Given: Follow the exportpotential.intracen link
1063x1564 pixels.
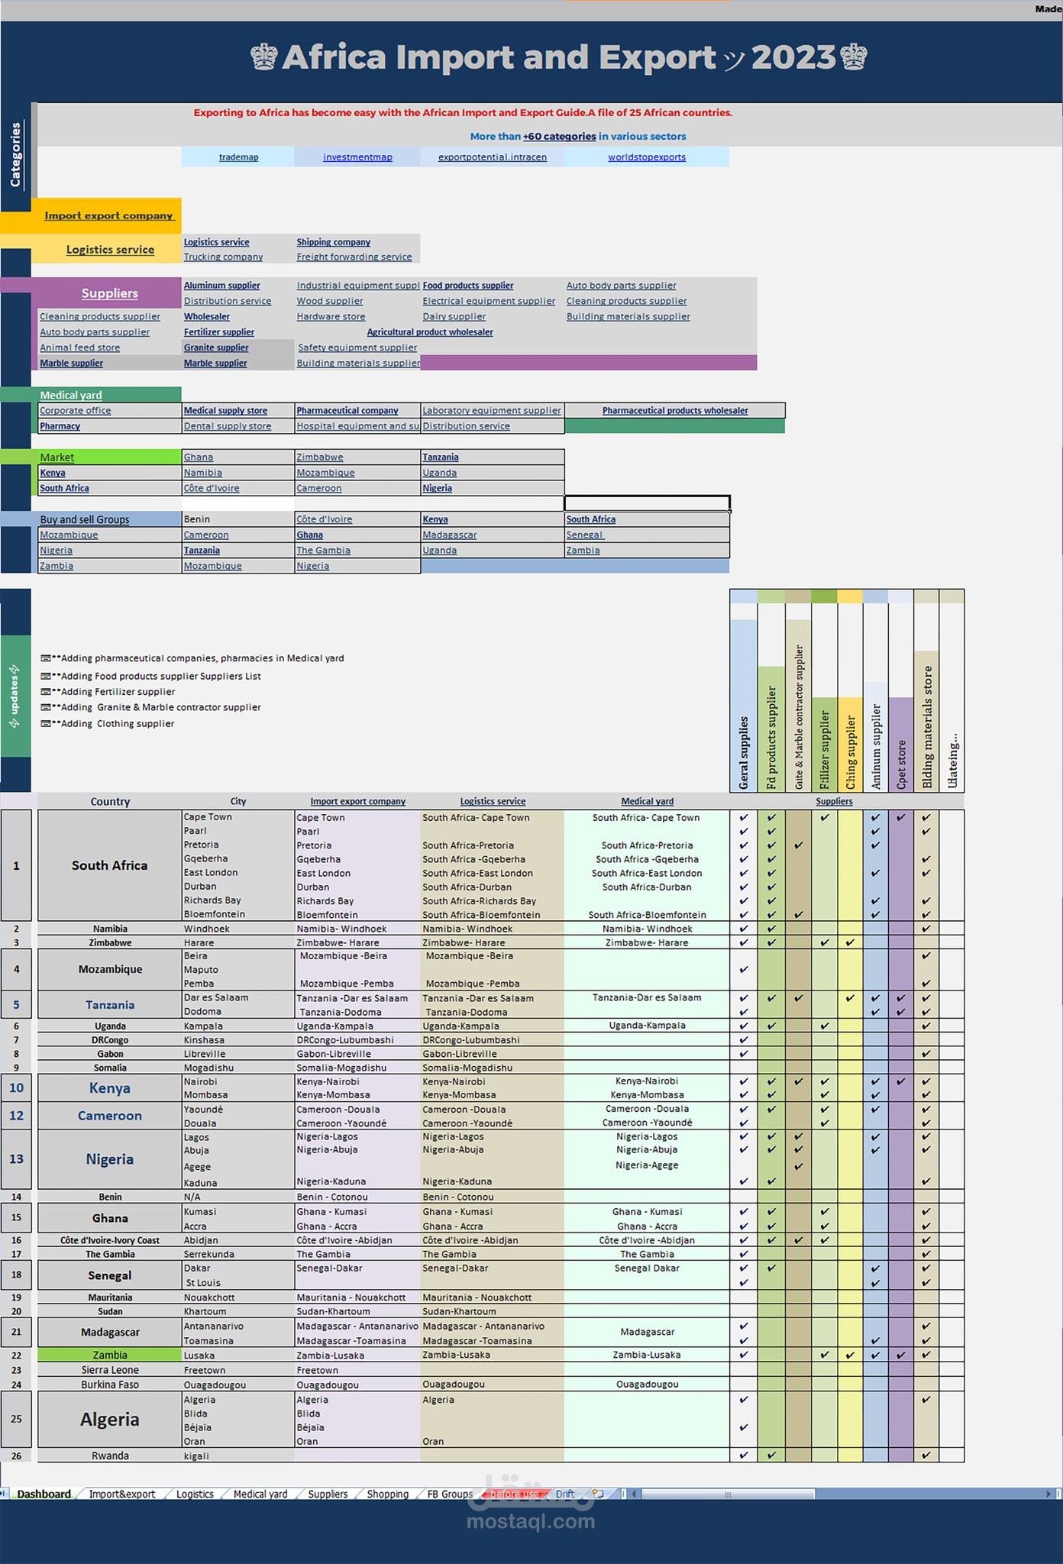Looking at the screenshot, I should pyautogui.click(x=493, y=157).
